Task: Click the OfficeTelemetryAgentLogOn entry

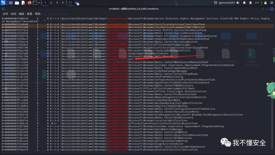Action: [x=172, y=45]
